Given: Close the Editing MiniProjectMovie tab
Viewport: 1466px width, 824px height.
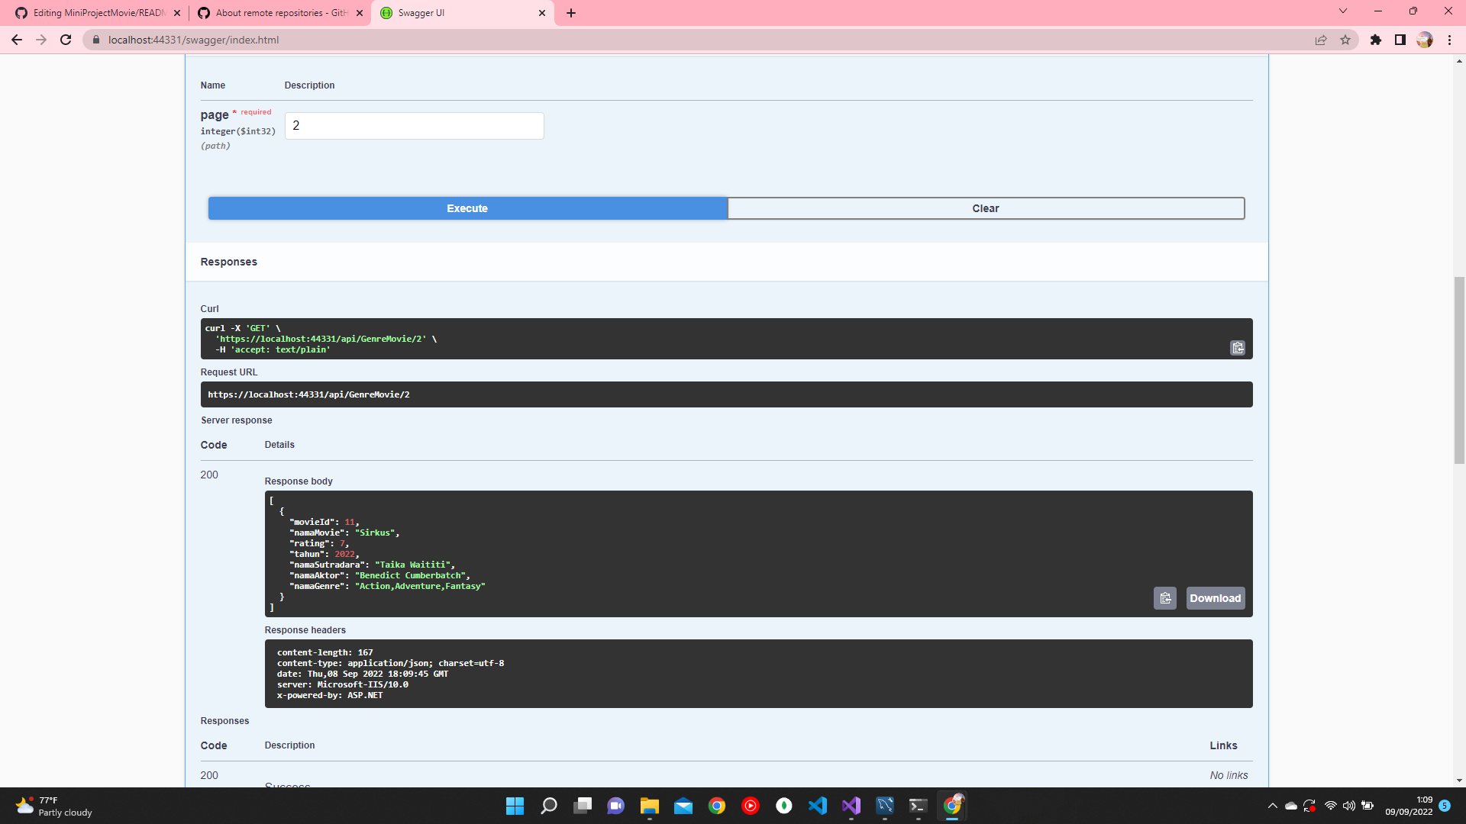Looking at the screenshot, I should 177,13.
